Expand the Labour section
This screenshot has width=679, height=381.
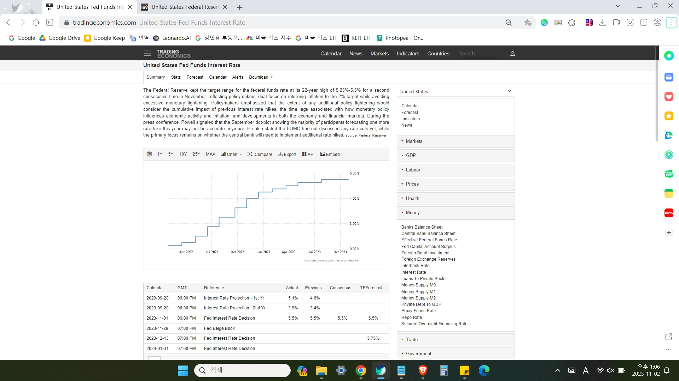tap(455, 170)
